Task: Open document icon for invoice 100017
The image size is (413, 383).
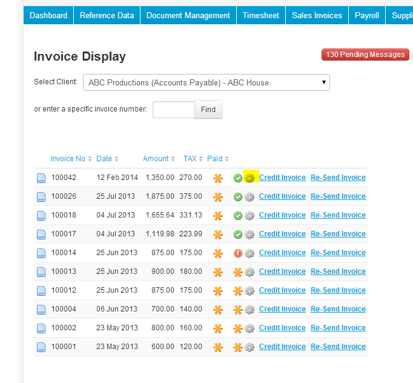Action: click(x=41, y=235)
